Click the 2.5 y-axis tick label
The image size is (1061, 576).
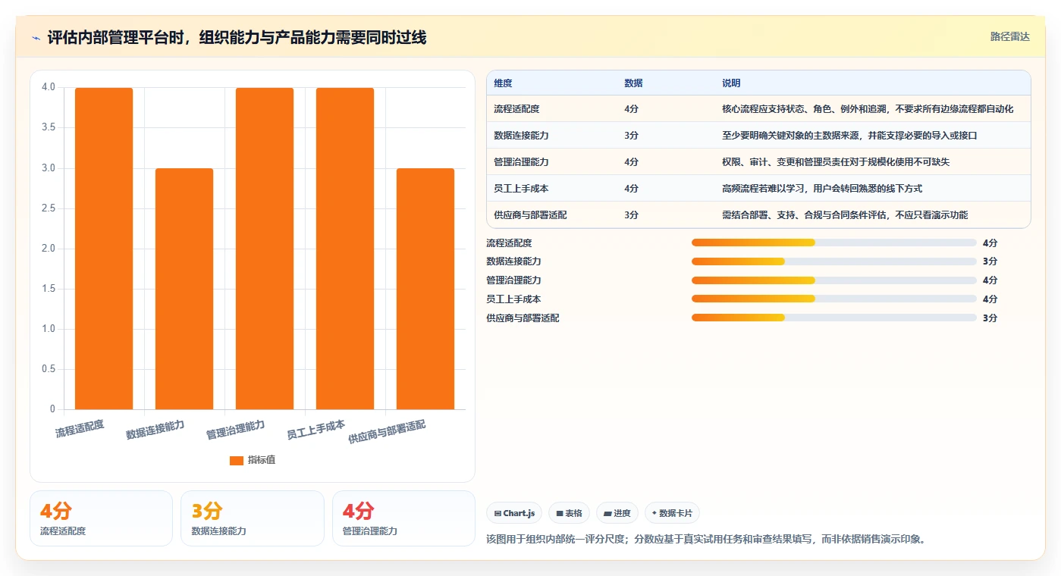pos(49,208)
